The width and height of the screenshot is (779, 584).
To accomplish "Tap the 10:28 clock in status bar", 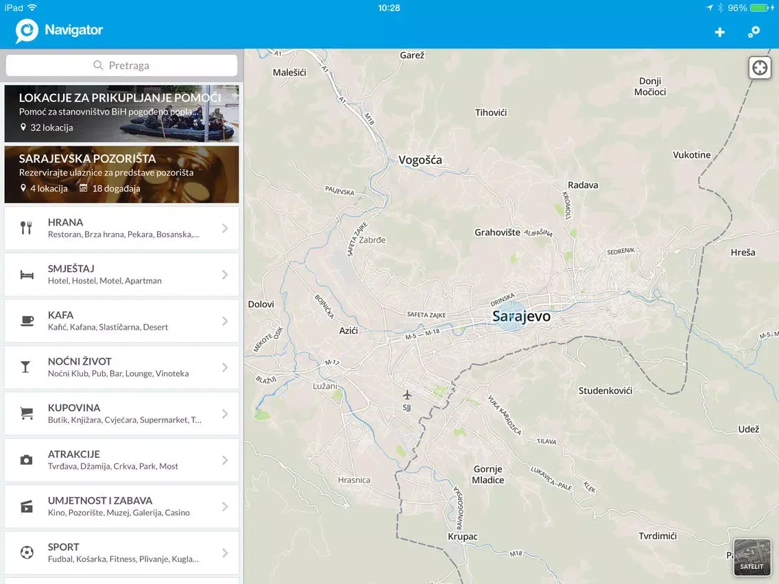I will click(x=389, y=8).
